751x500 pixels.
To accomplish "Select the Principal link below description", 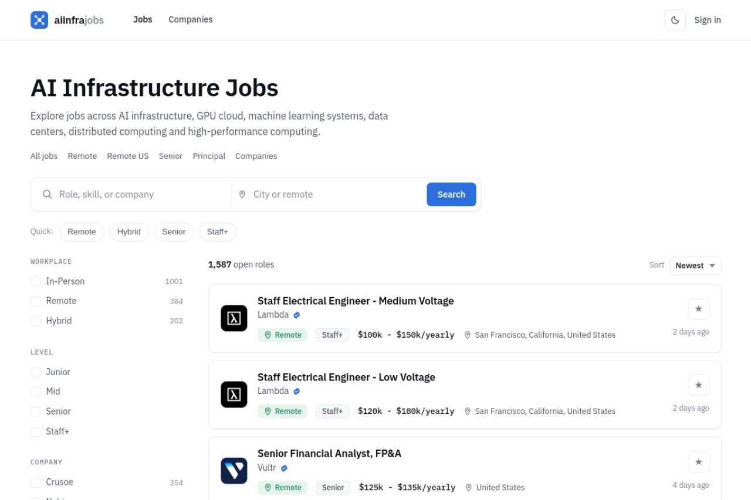I will 209,156.
